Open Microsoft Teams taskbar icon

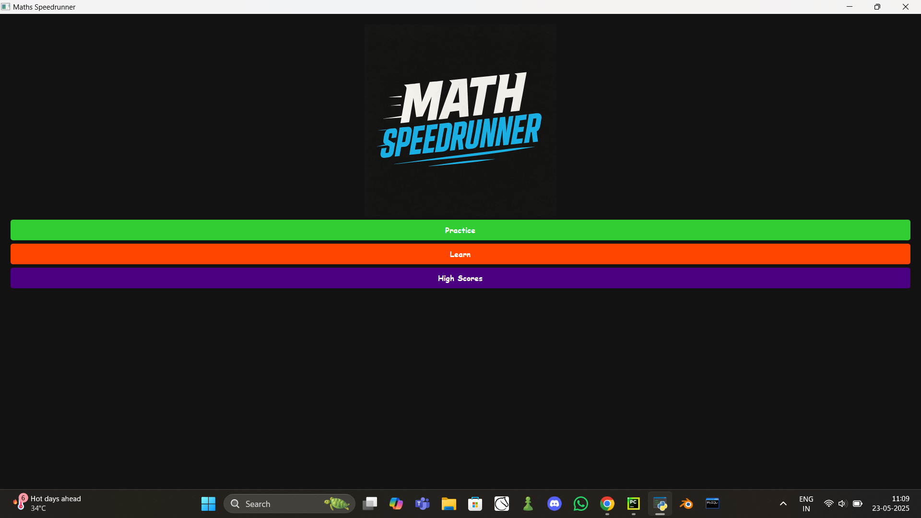click(423, 504)
